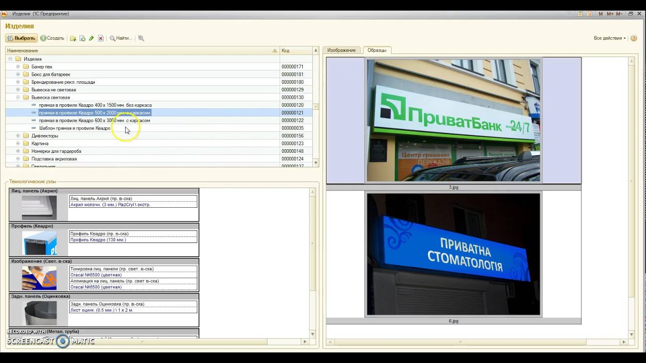Click the Задн. панель thumbnail image

pos(39,313)
